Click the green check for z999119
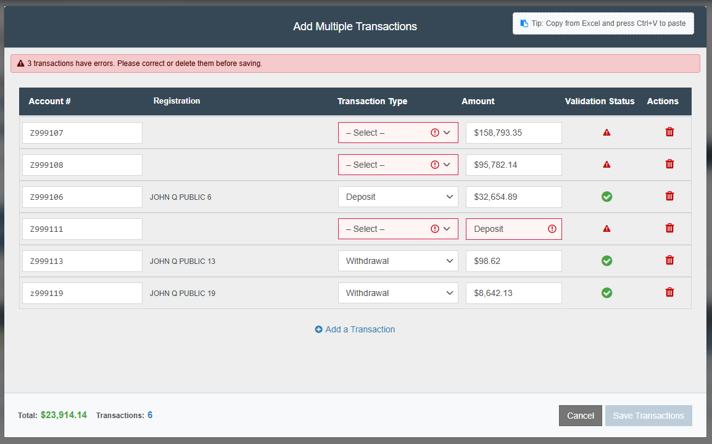The height and width of the screenshot is (444, 712). 606,293
